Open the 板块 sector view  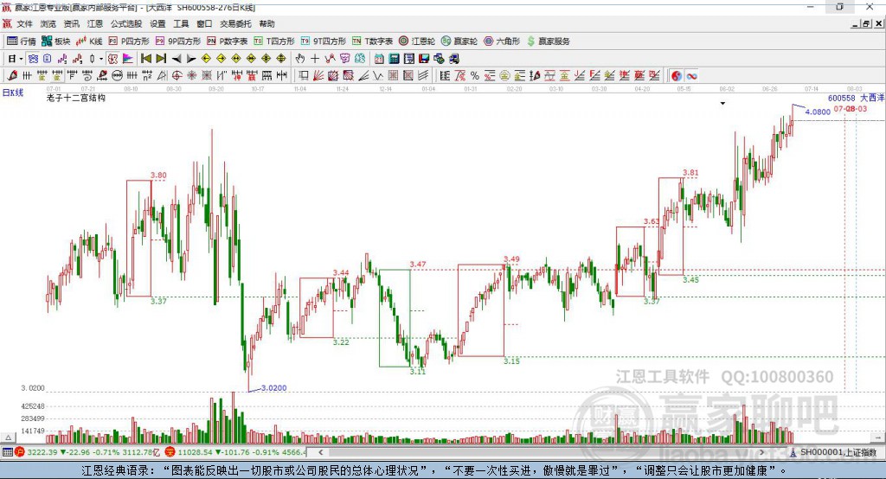(x=55, y=42)
